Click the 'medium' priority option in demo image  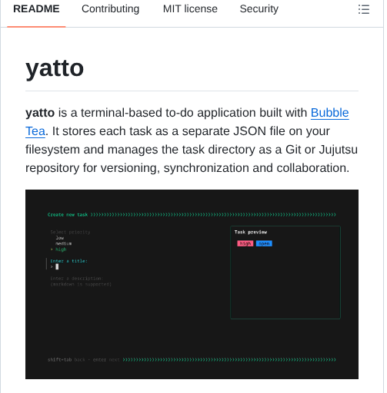pyautogui.click(x=63, y=243)
